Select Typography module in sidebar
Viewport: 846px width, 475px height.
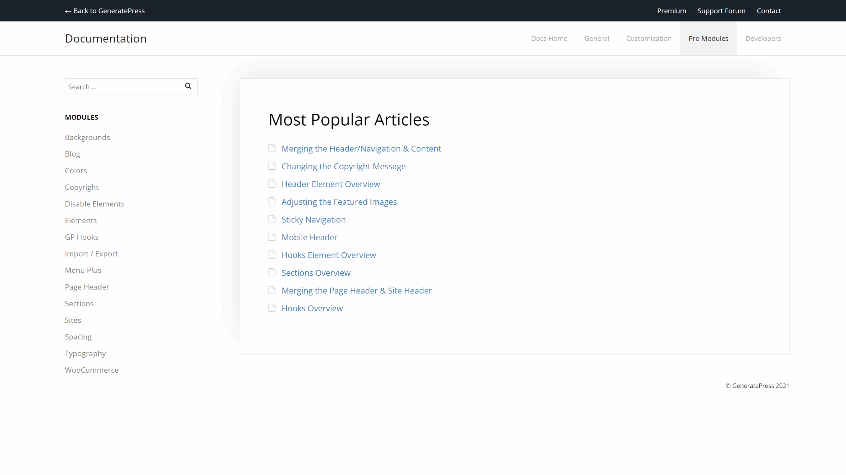point(85,354)
